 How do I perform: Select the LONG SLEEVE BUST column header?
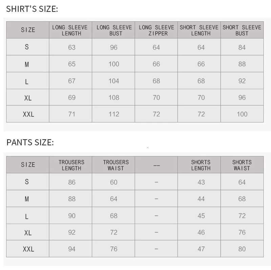113,30
